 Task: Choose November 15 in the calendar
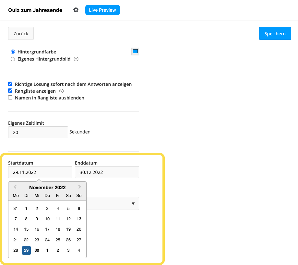(x=26, y=229)
